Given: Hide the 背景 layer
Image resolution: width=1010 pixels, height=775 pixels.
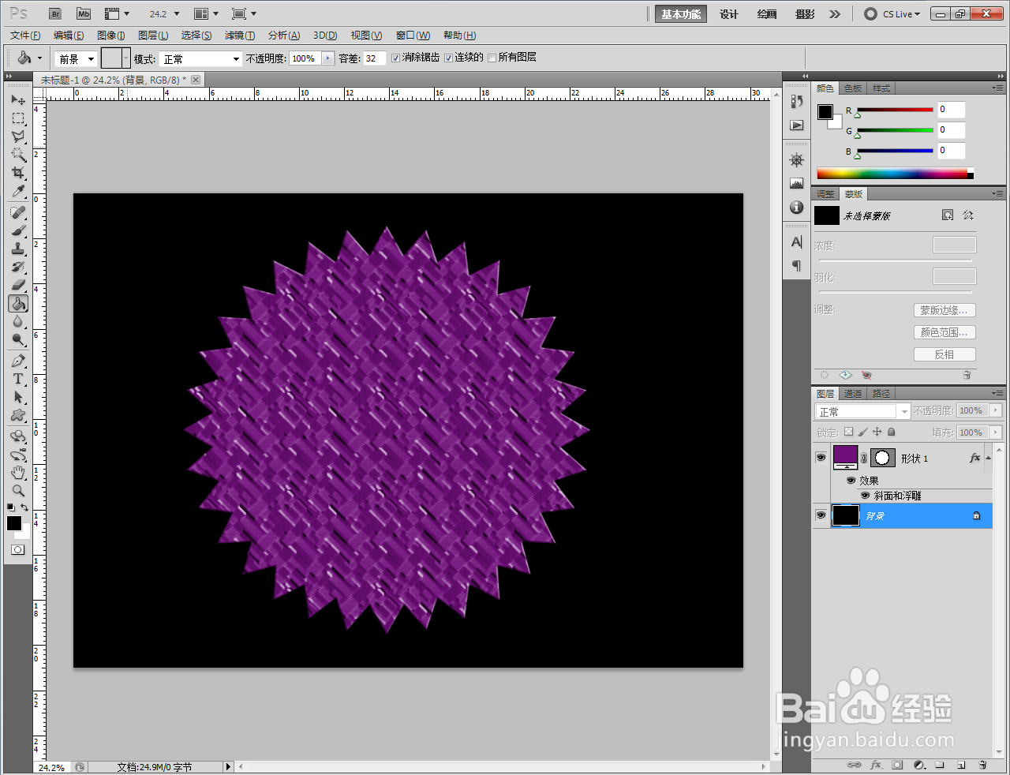Looking at the screenshot, I should pos(821,515).
